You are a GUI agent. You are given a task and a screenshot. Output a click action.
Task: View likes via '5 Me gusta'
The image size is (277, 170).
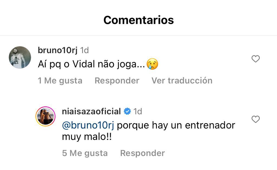(x=85, y=153)
